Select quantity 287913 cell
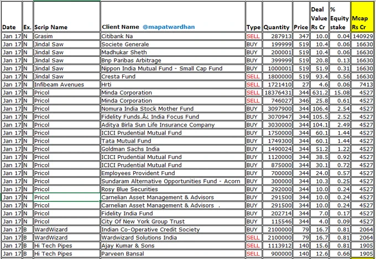Viewport: 376px width, 259px height. point(278,36)
